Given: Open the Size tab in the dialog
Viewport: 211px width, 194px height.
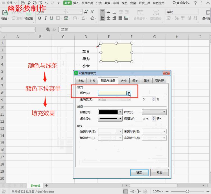Looking at the screenshot, I should tap(124, 81).
